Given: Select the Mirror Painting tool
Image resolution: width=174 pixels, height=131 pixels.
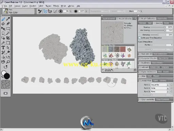Looking at the screenshot, I should click(3, 57).
